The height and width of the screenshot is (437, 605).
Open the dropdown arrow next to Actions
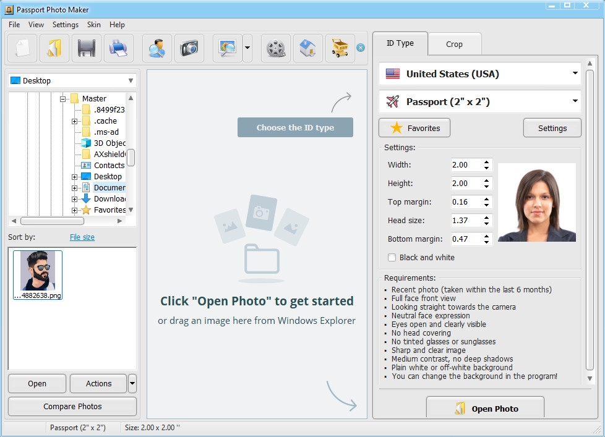coord(132,383)
